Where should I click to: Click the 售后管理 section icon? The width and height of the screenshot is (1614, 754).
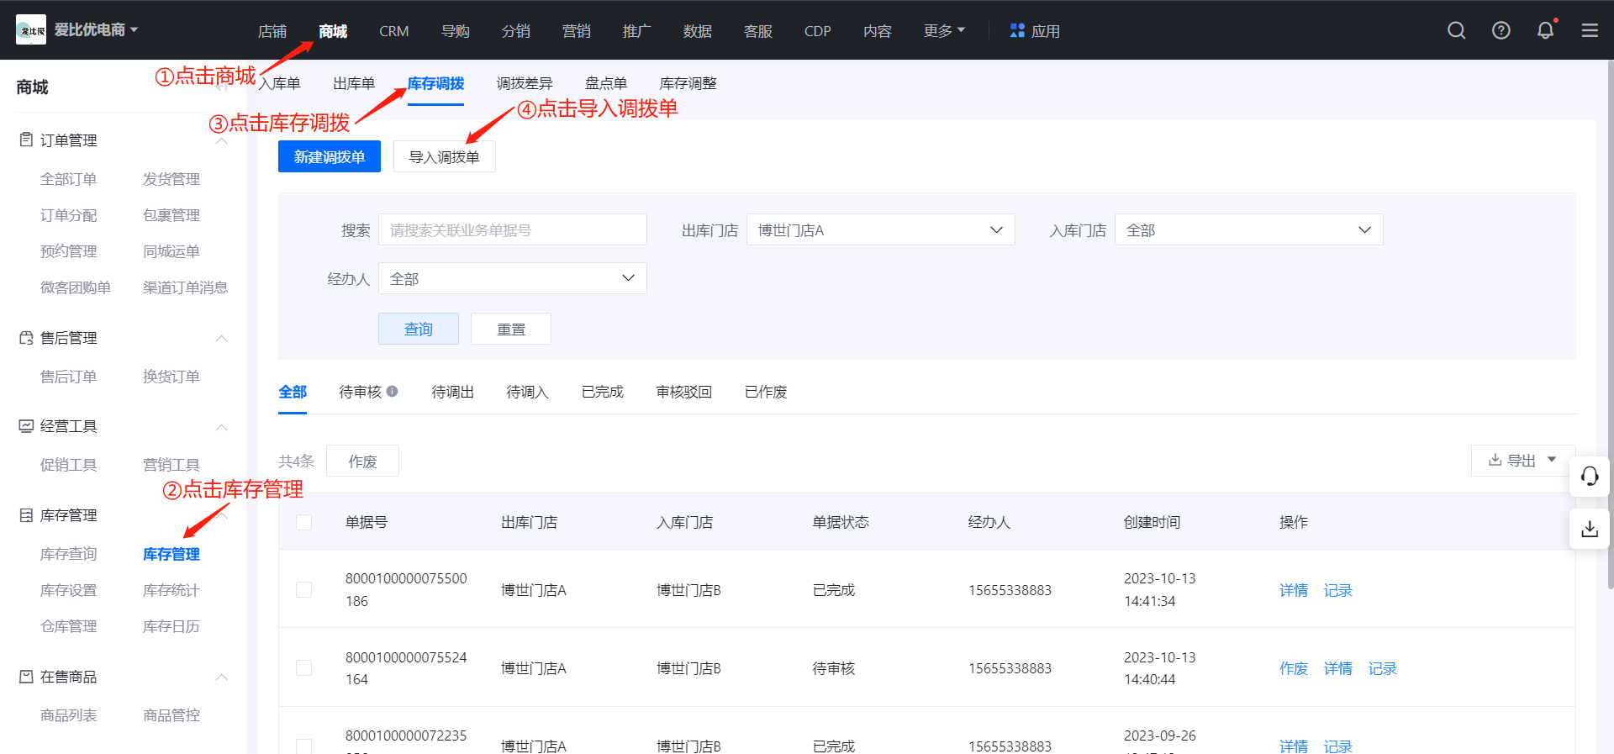coord(26,337)
